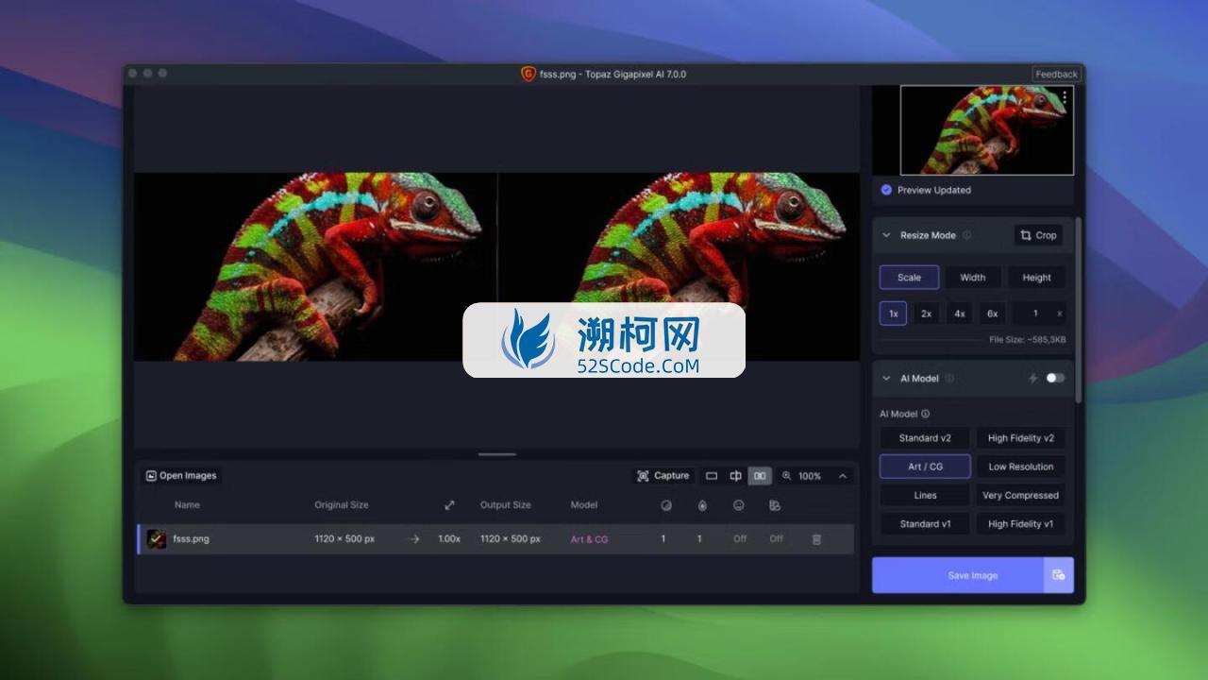This screenshot has height=680, width=1208.
Task: Open save settings icon beside Save Image
Action: [x=1058, y=575]
